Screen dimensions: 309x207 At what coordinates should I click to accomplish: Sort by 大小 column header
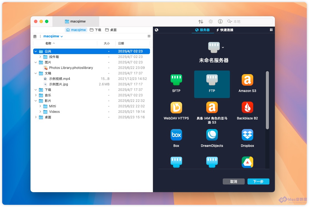click(x=107, y=44)
